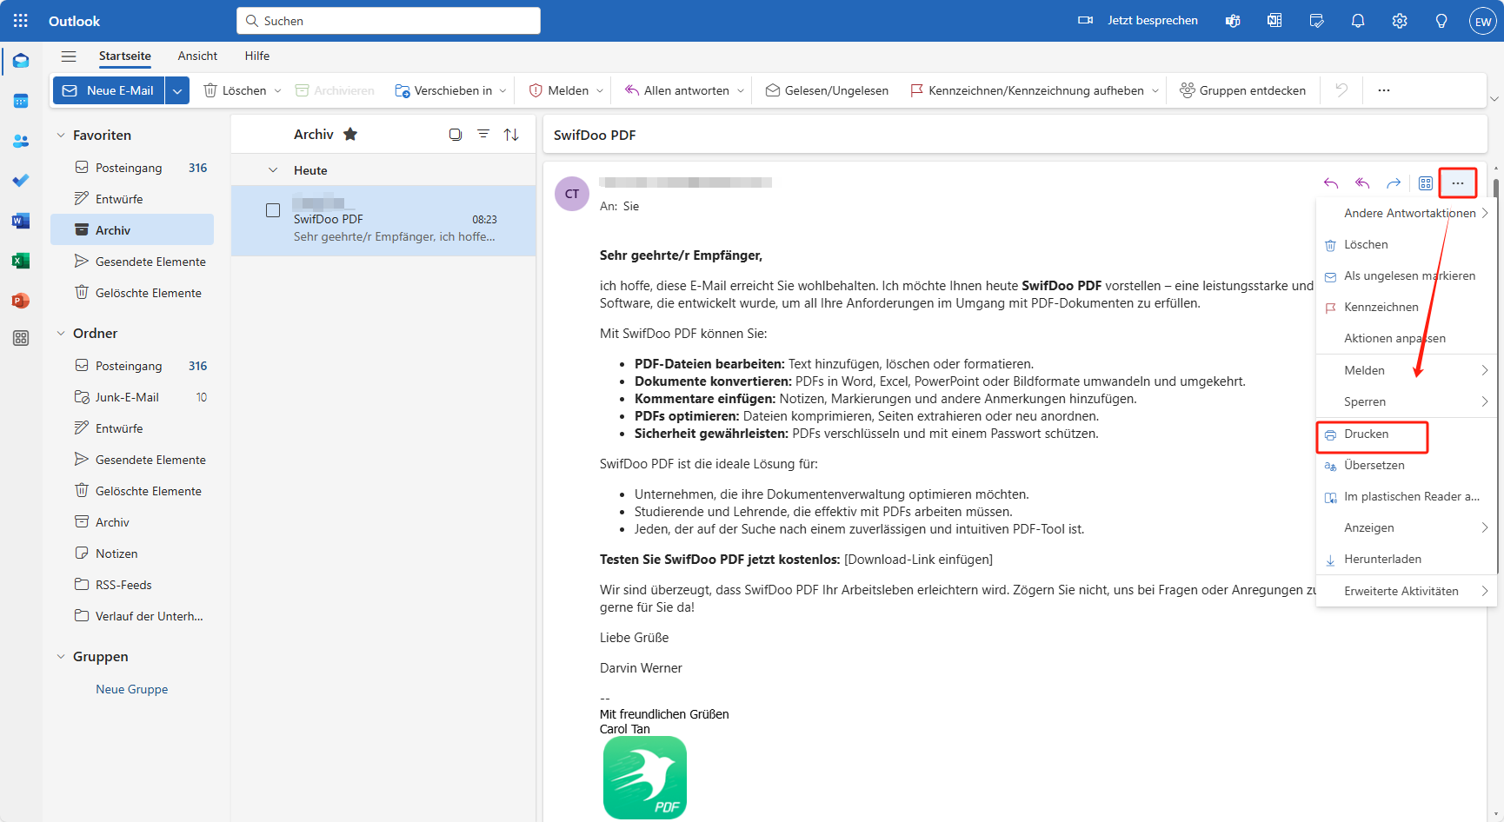
Task: Click the Neue Gruppe link
Action: pos(132,689)
